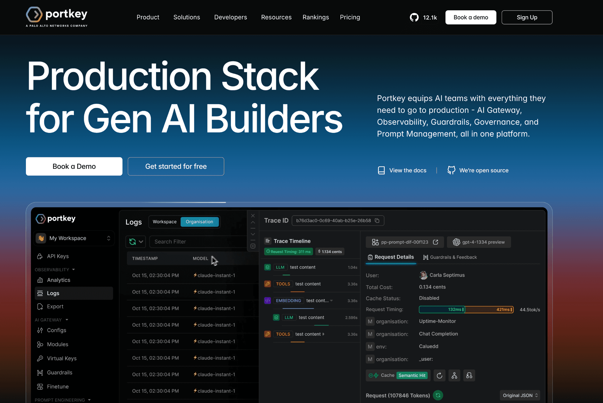Click the portkey logo inside the dashboard sidebar
Image resolution: width=603 pixels, height=403 pixels.
(x=56, y=219)
